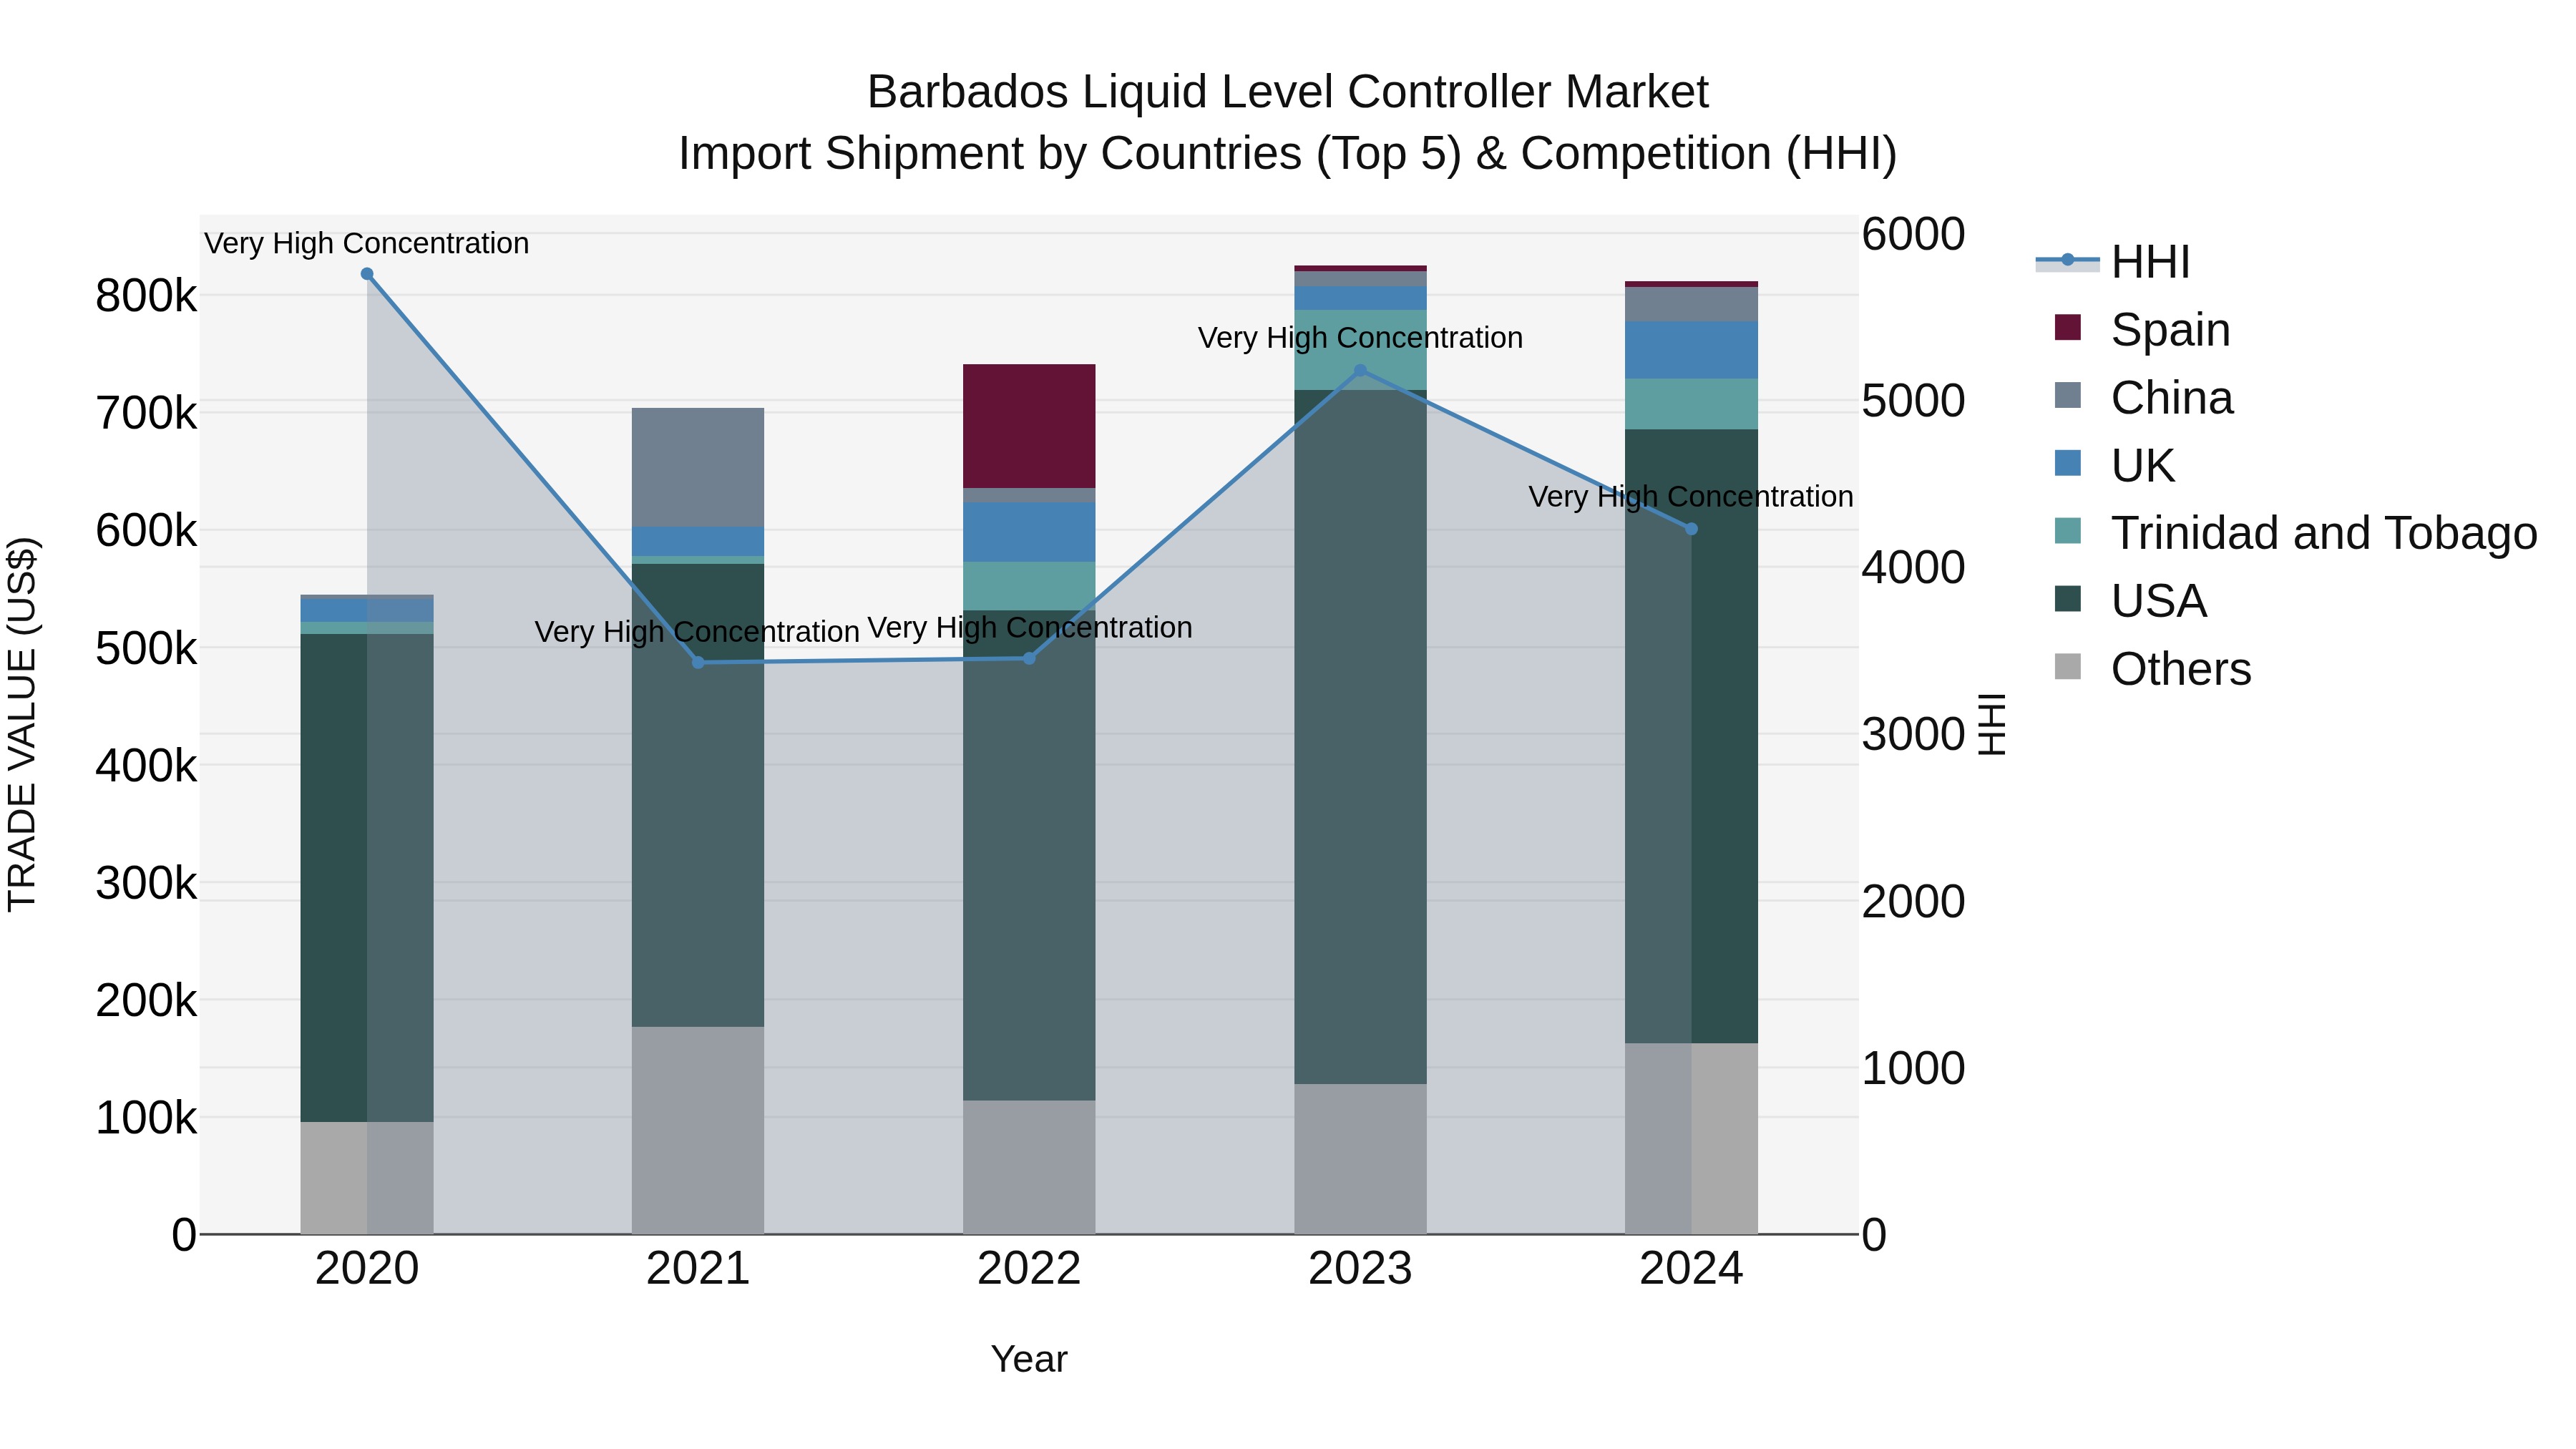Select the 2022 UK bar segment
This screenshot has height=1449, width=2576.
[x=1029, y=533]
